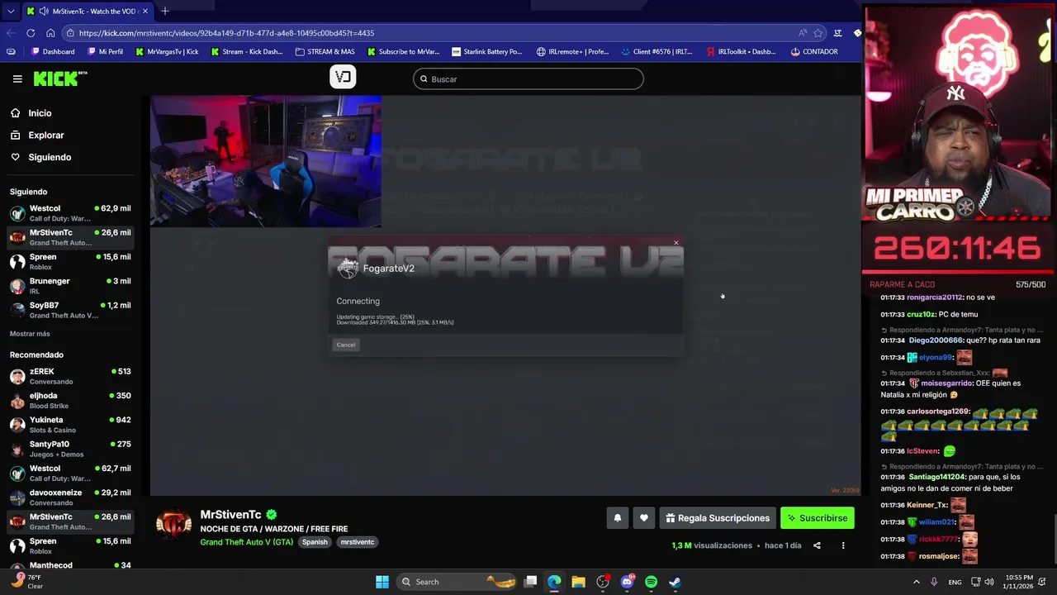Click Cancel in FogarateV2 connecting dialog

346,345
